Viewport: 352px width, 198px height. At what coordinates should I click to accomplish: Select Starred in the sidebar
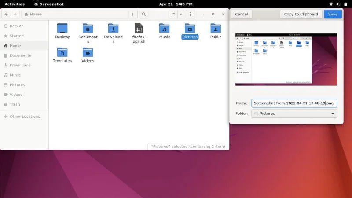24,36
